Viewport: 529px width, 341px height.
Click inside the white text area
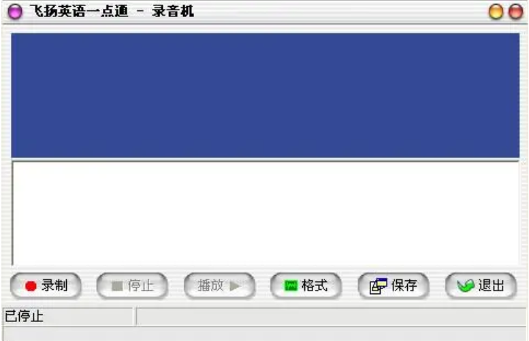click(266, 214)
